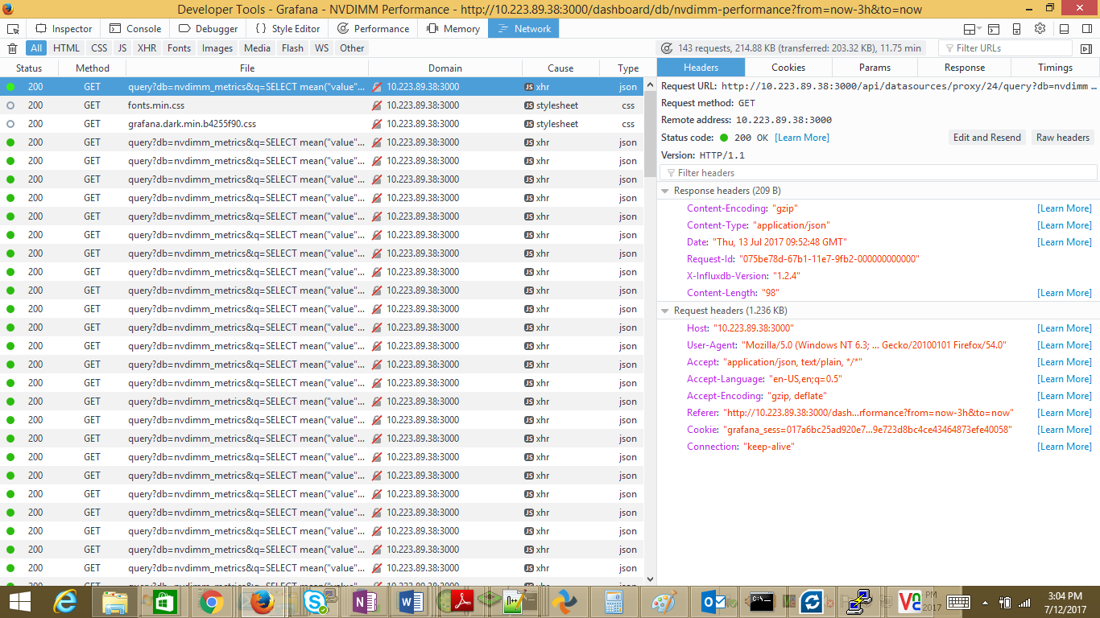Image resolution: width=1100 pixels, height=618 pixels.
Task: Filter requests by Media type
Action: [x=258, y=48]
